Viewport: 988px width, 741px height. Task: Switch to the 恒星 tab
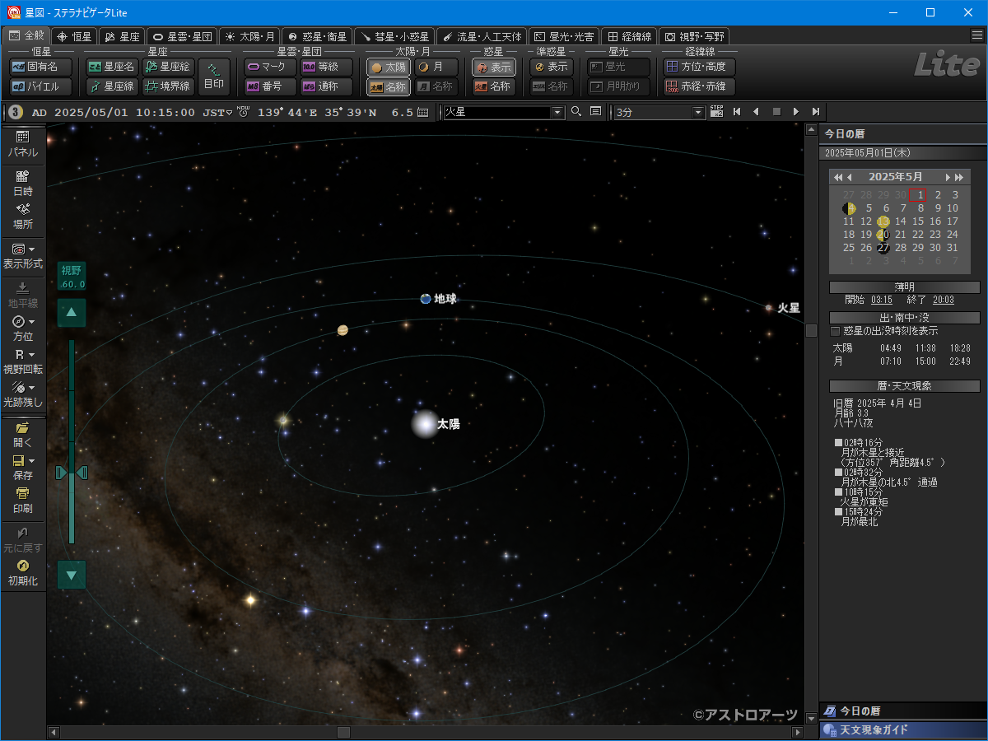coord(74,36)
